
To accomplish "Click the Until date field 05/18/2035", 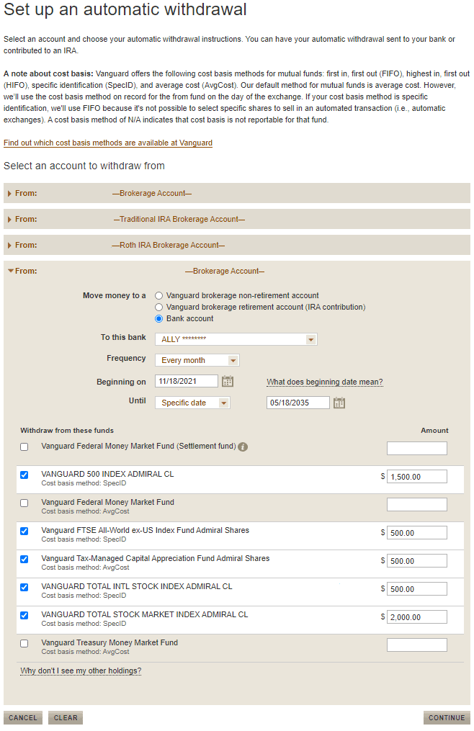I will click(298, 403).
